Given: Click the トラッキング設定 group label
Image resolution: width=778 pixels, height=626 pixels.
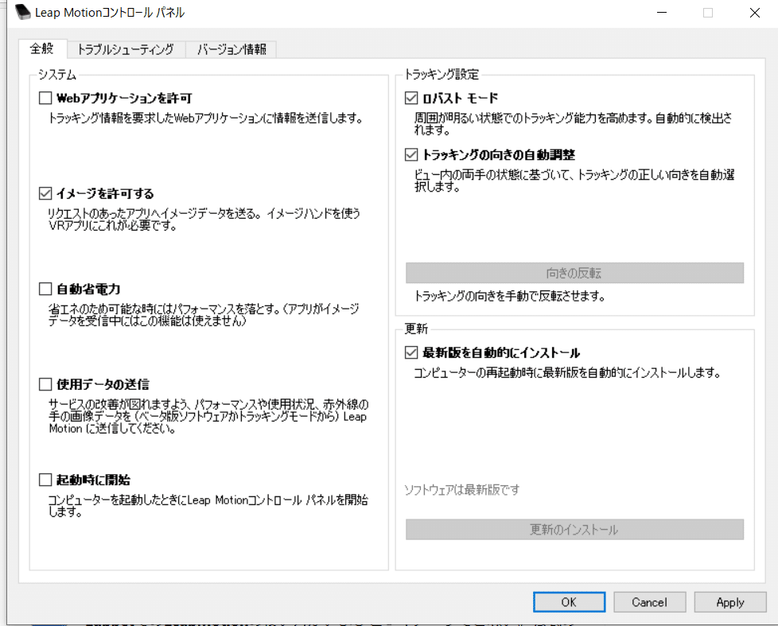Looking at the screenshot, I should coord(442,75).
